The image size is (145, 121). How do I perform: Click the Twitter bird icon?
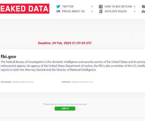pos(58,7)
